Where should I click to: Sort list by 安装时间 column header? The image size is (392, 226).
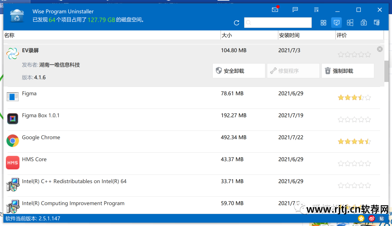coord(306,35)
